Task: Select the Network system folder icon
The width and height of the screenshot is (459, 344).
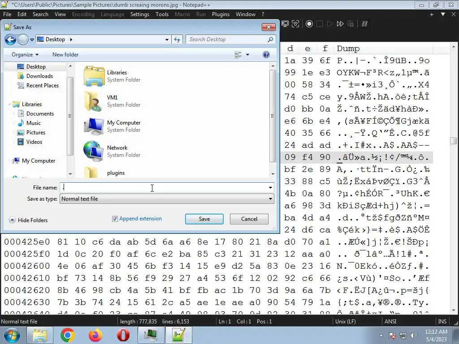Action: 93,151
